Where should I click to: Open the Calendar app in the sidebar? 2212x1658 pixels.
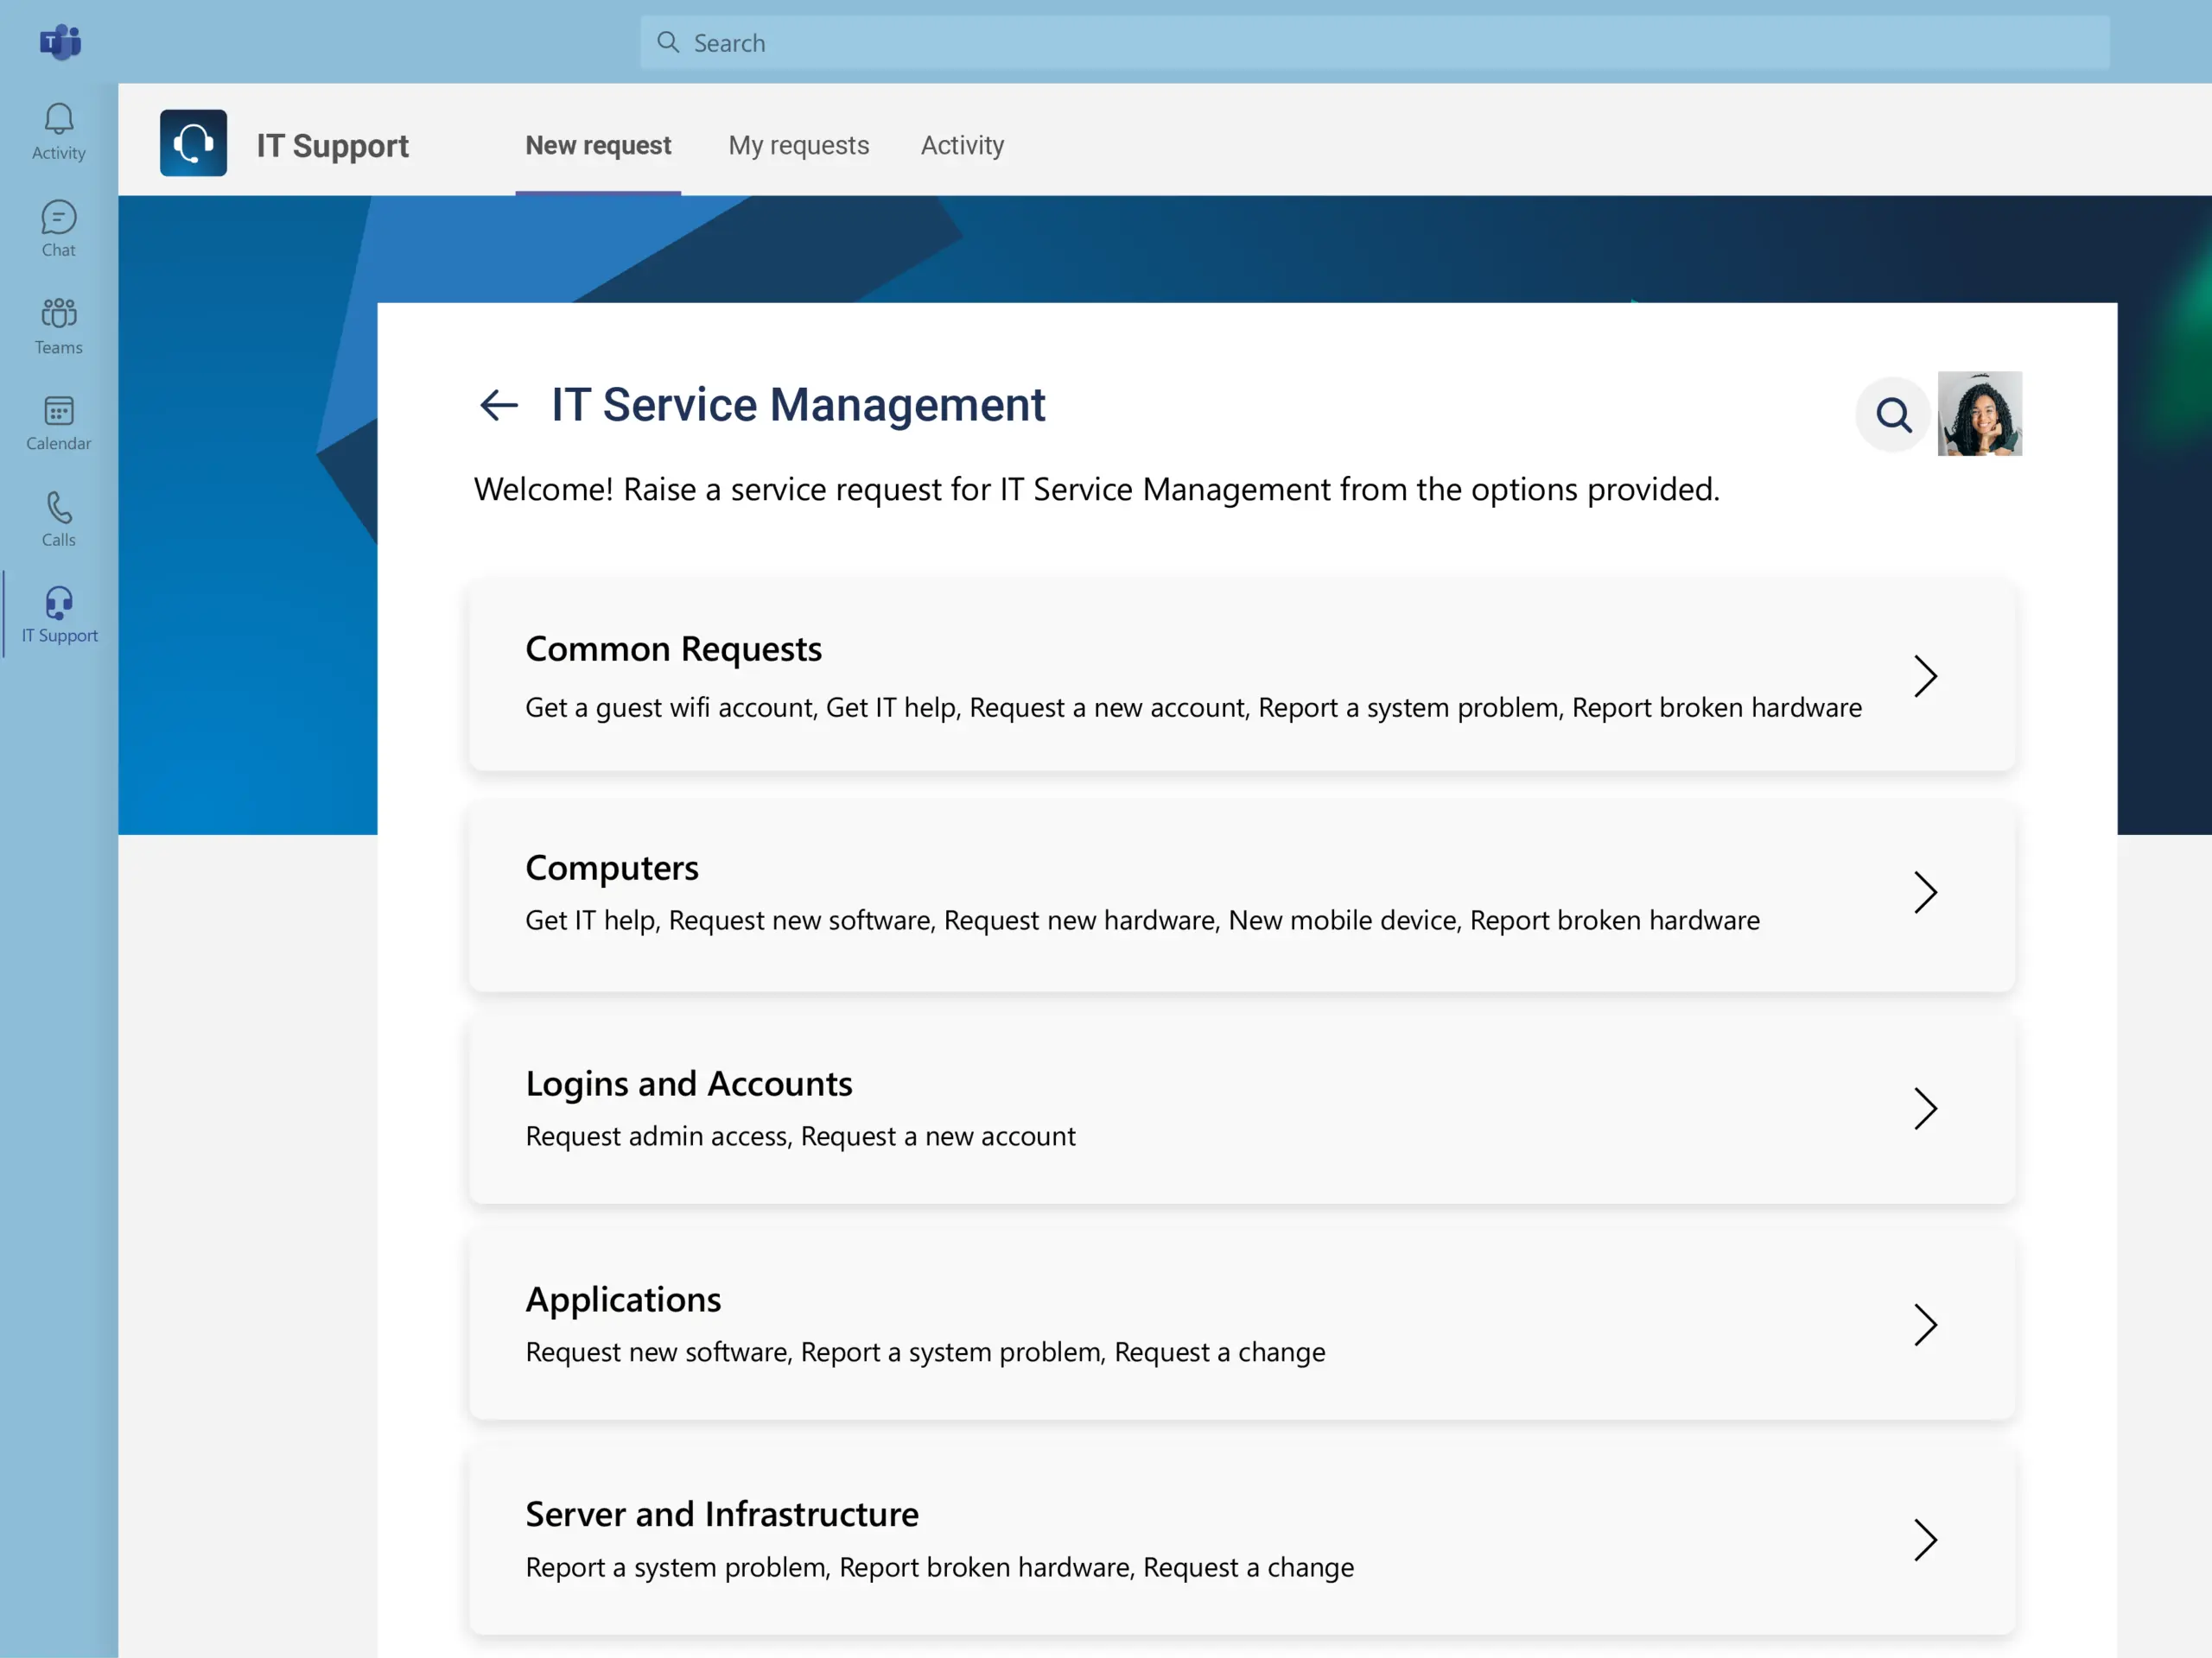59,423
